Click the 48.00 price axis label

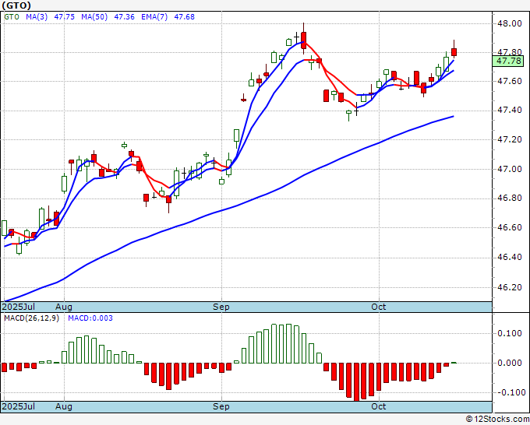click(510, 23)
